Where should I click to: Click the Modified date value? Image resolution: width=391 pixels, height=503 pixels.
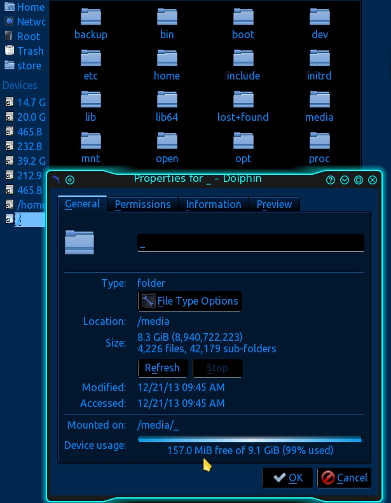pos(181,387)
